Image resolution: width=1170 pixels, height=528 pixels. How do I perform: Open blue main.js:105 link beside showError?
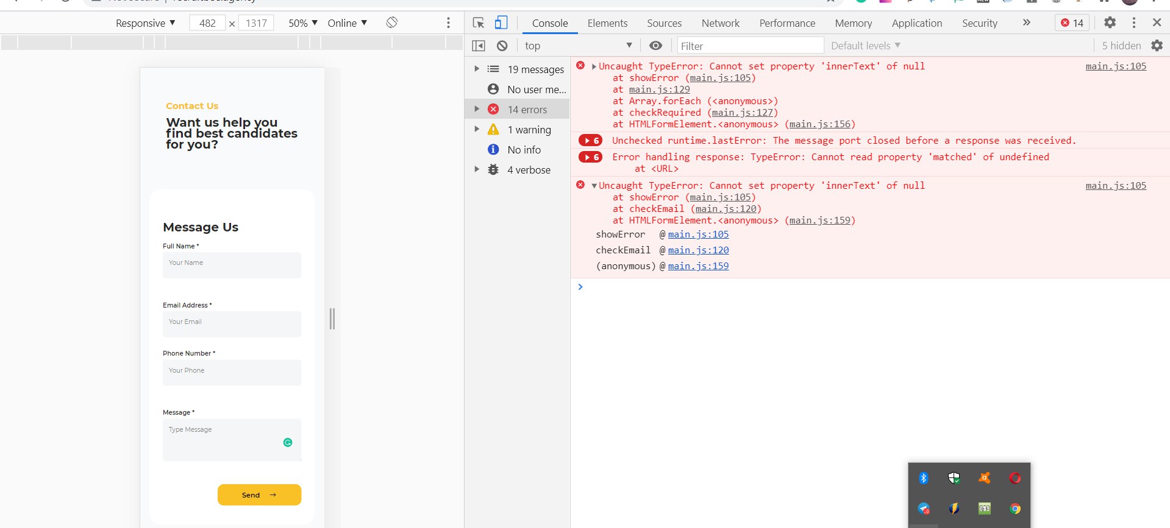point(698,234)
